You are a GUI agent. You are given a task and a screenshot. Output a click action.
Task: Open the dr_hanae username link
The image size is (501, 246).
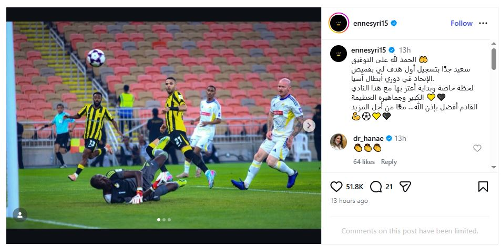(368, 138)
